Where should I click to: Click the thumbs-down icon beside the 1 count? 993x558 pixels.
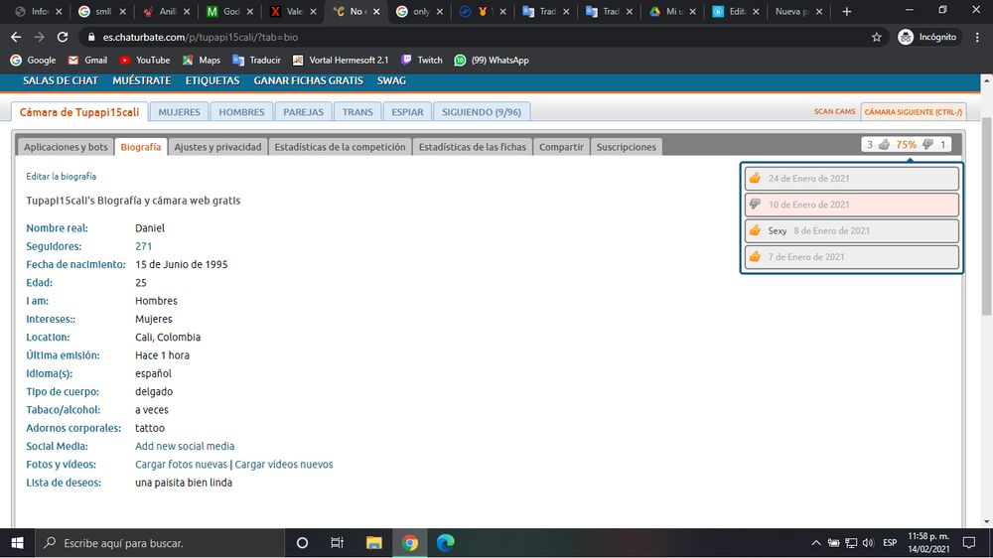tap(928, 144)
